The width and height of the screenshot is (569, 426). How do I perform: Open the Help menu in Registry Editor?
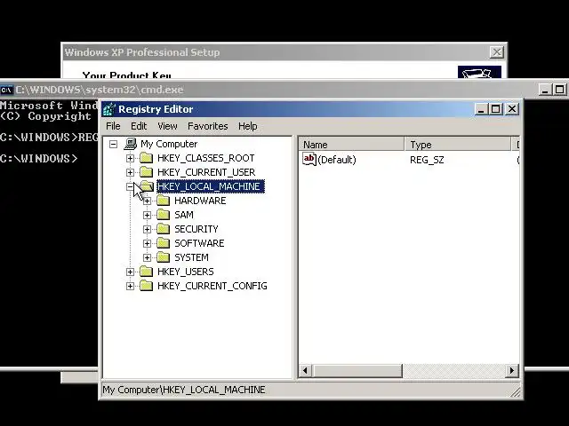pyautogui.click(x=248, y=126)
